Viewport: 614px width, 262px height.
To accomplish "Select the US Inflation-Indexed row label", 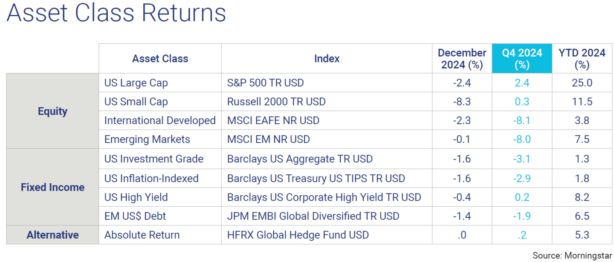I will (151, 178).
